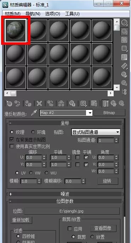Screen dimensions: 131x243
Task: Check the U 镜像 mirror checkbox
Action: (78, 157)
